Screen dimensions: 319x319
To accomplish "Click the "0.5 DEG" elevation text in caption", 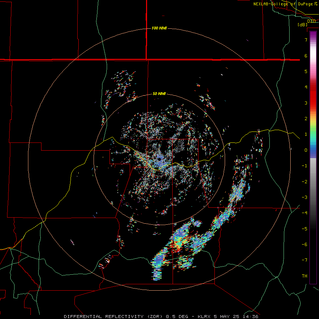I will [177, 317].
